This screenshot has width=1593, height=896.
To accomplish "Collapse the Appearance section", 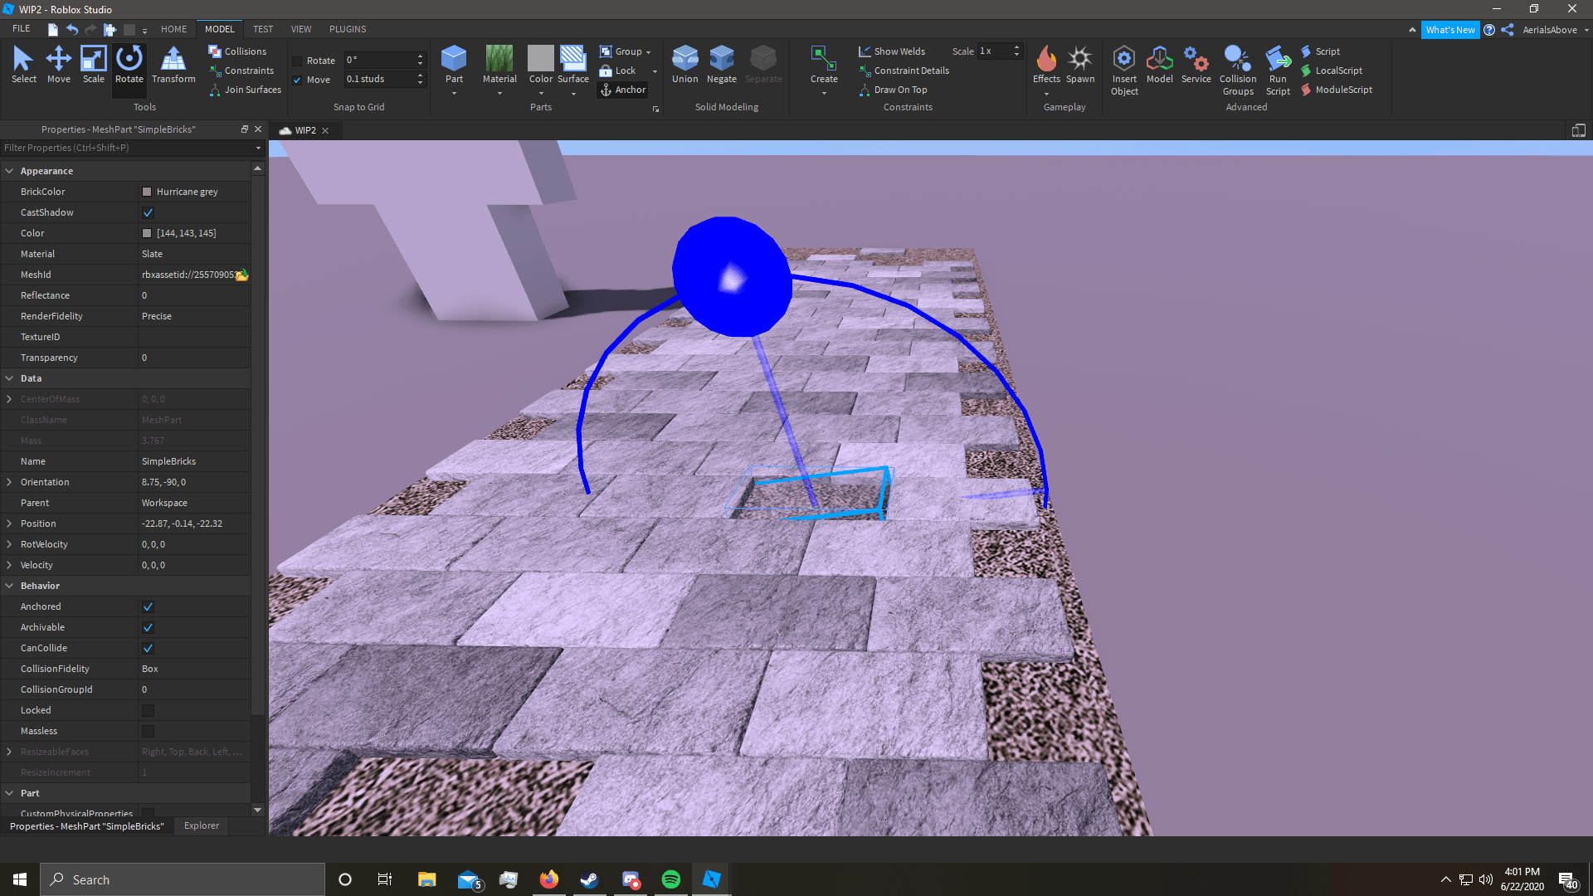I will click(x=9, y=171).
